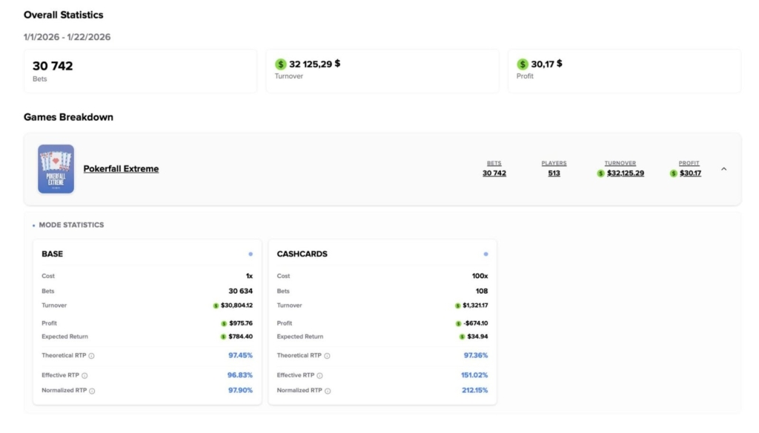This screenshot has width=759, height=433.
Task: Click the 1/1/2026 - 1/22/2026 date range
Action: pos(67,37)
